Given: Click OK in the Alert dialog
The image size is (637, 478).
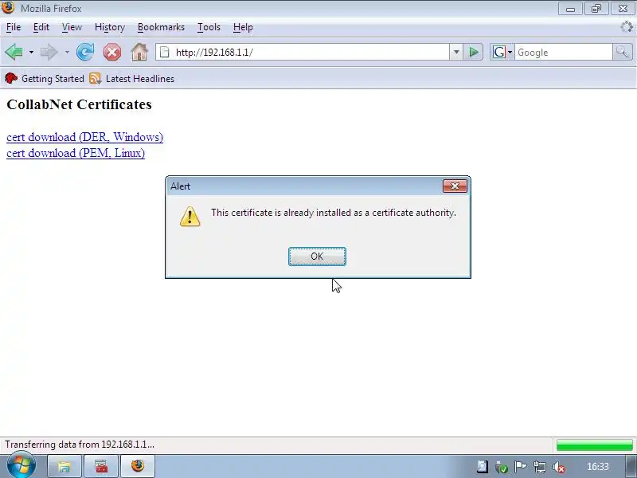Looking at the screenshot, I should [317, 257].
